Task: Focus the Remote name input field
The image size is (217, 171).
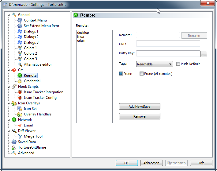Action: [158, 35]
